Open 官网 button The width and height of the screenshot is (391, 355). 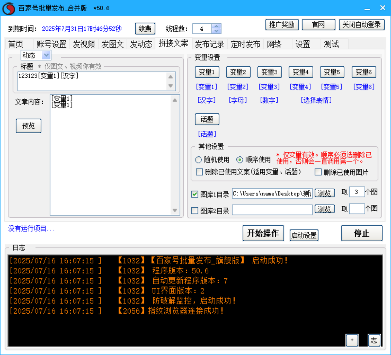pyautogui.click(x=319, y=25)
